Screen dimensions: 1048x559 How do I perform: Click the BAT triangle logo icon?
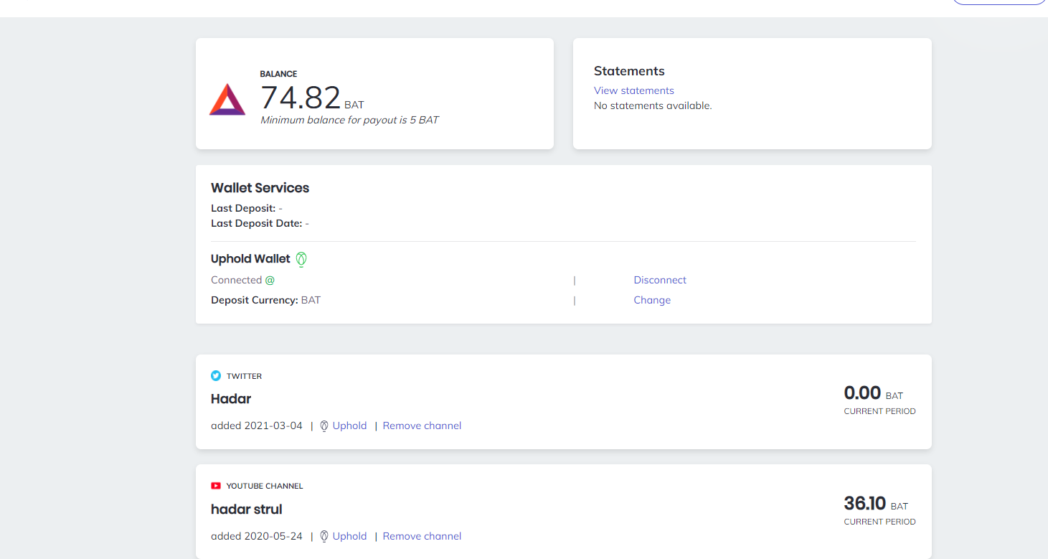[227, 99]
